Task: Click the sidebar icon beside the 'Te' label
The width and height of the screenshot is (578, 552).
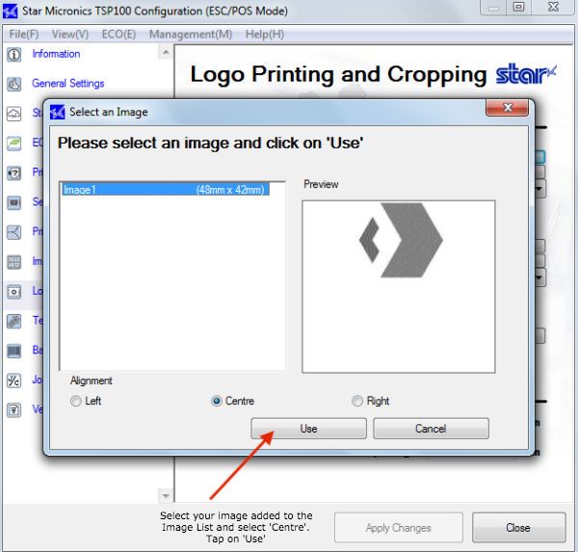Action: (14, 321)
